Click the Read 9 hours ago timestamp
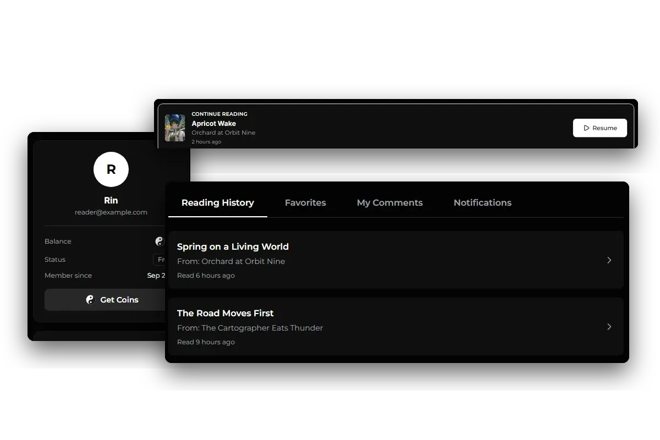Image resolution: width=660 pixels, height=440 pixels. [x=206, y=342]
